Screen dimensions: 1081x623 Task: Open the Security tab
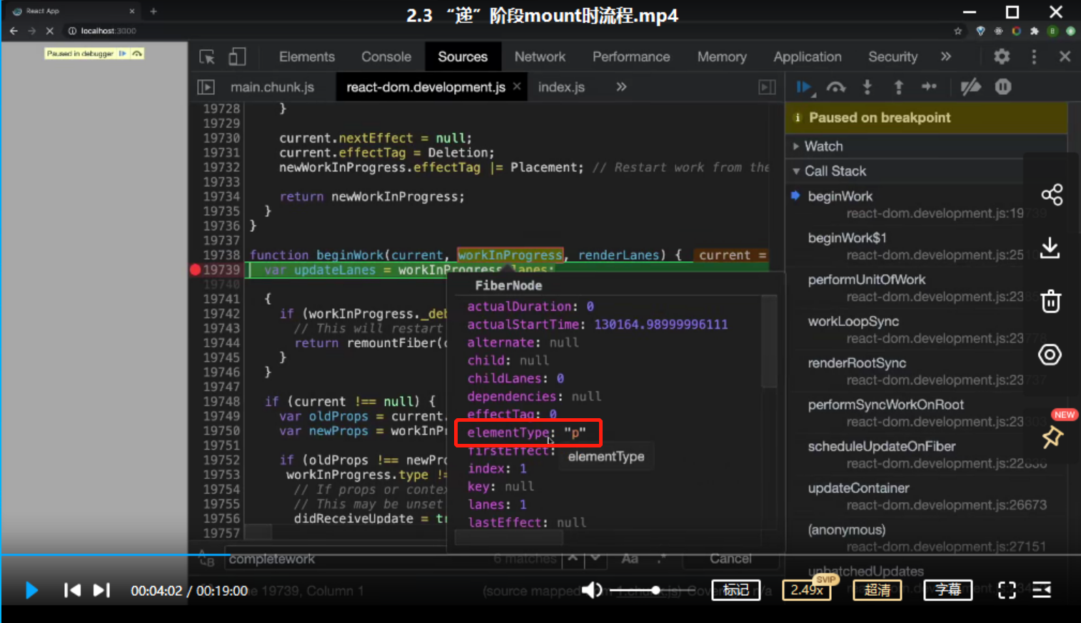pos(893,57)
